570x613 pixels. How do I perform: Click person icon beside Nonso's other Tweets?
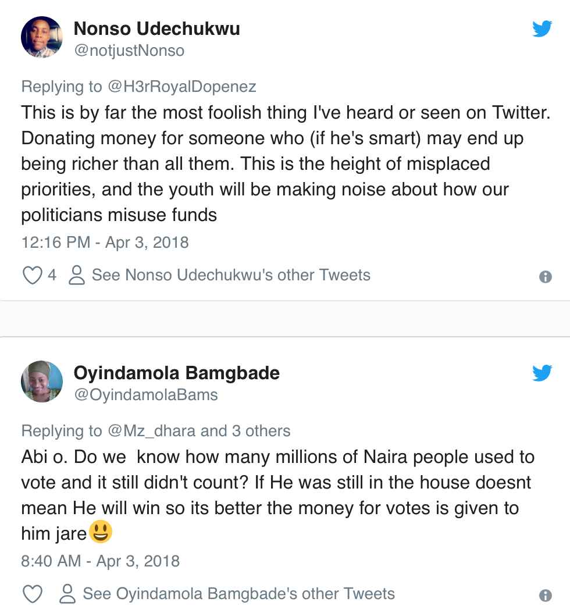pos(76,275)
